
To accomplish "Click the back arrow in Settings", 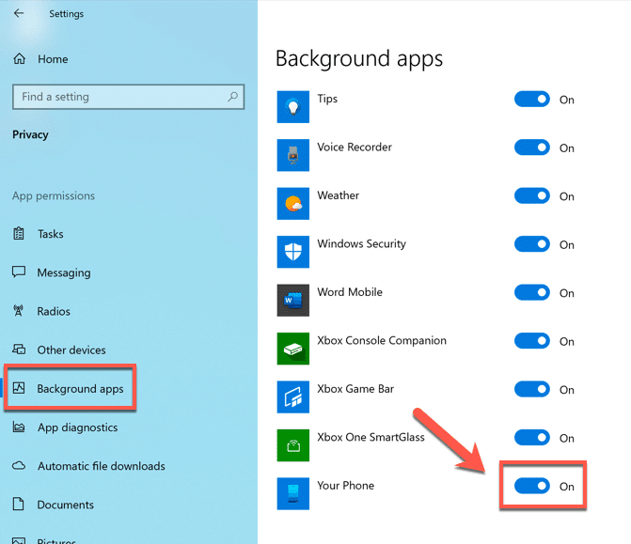I will point(19,13).
